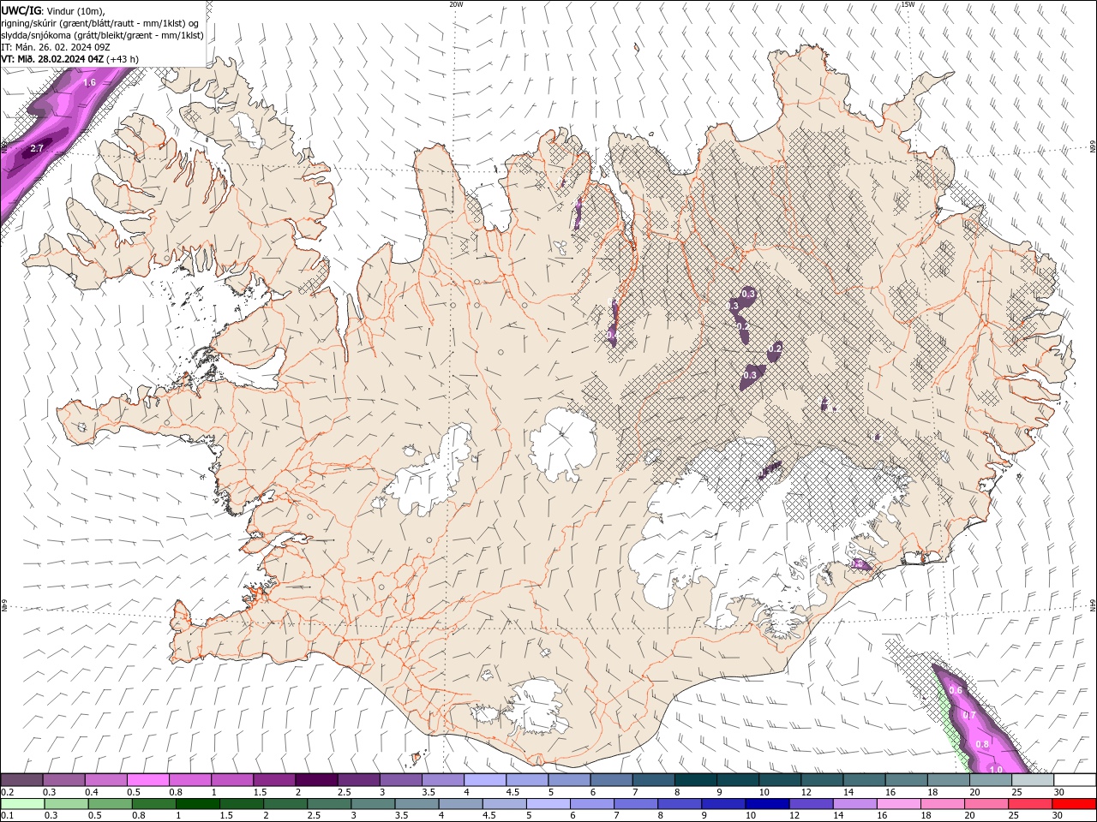The width and height of the screenshot is (1097, 822).
Task: Select bottom legend pink swatch labeled 16
Action: pyautogui.click(x=898, y=804)
